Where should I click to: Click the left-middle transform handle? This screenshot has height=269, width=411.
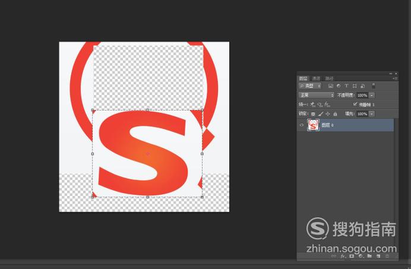[x=93, y=154]
